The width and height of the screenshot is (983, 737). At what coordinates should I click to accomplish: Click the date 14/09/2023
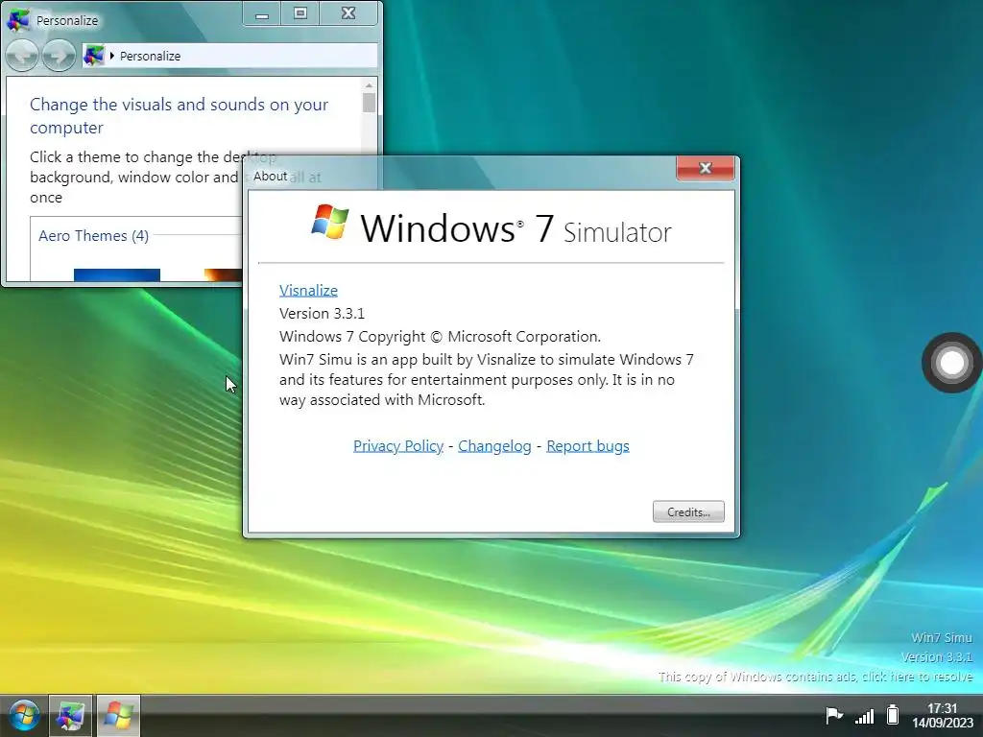coord(943,723)
